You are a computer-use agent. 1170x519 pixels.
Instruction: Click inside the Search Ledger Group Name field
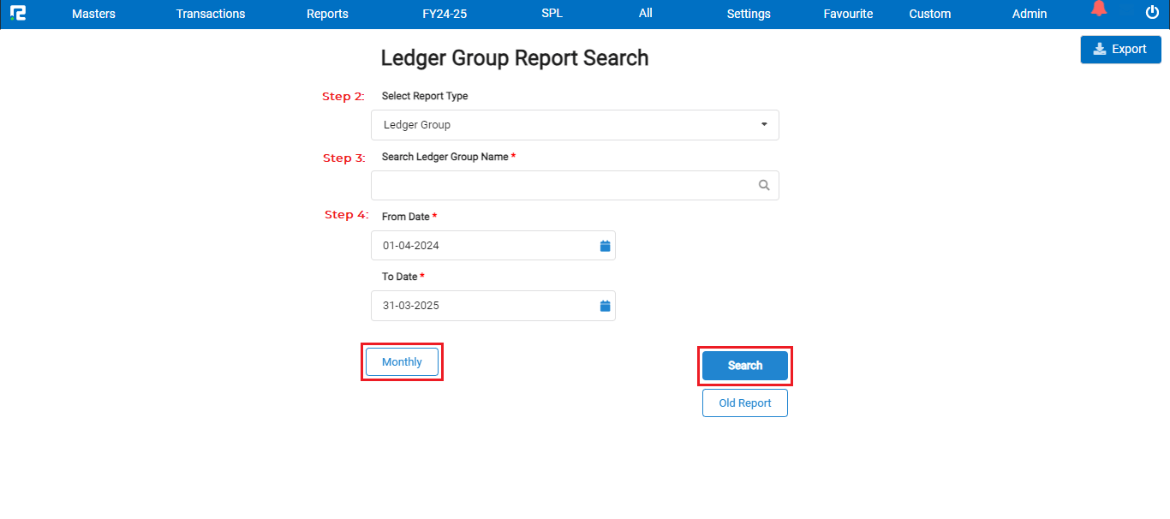(x=557, y=185)
